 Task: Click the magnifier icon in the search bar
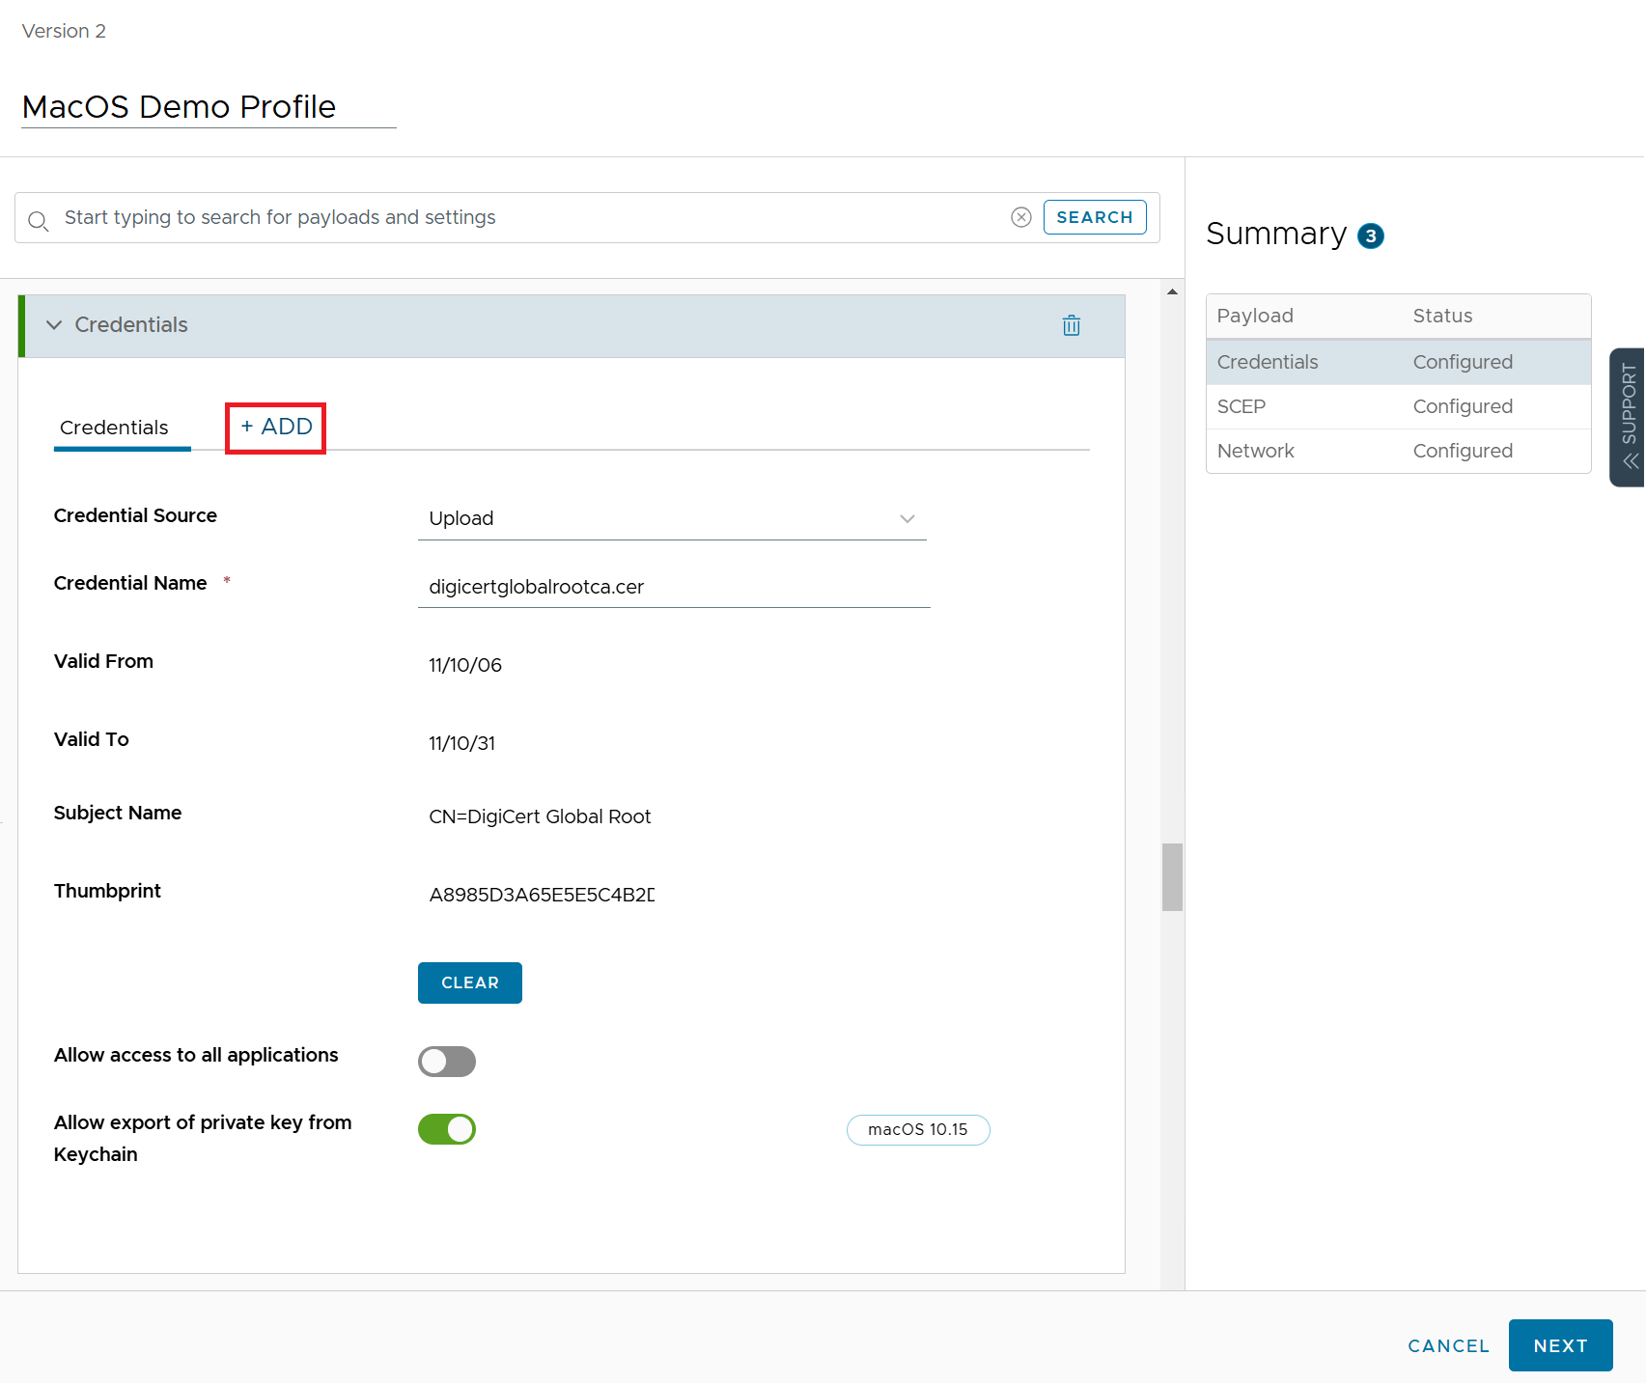[38, 221]
